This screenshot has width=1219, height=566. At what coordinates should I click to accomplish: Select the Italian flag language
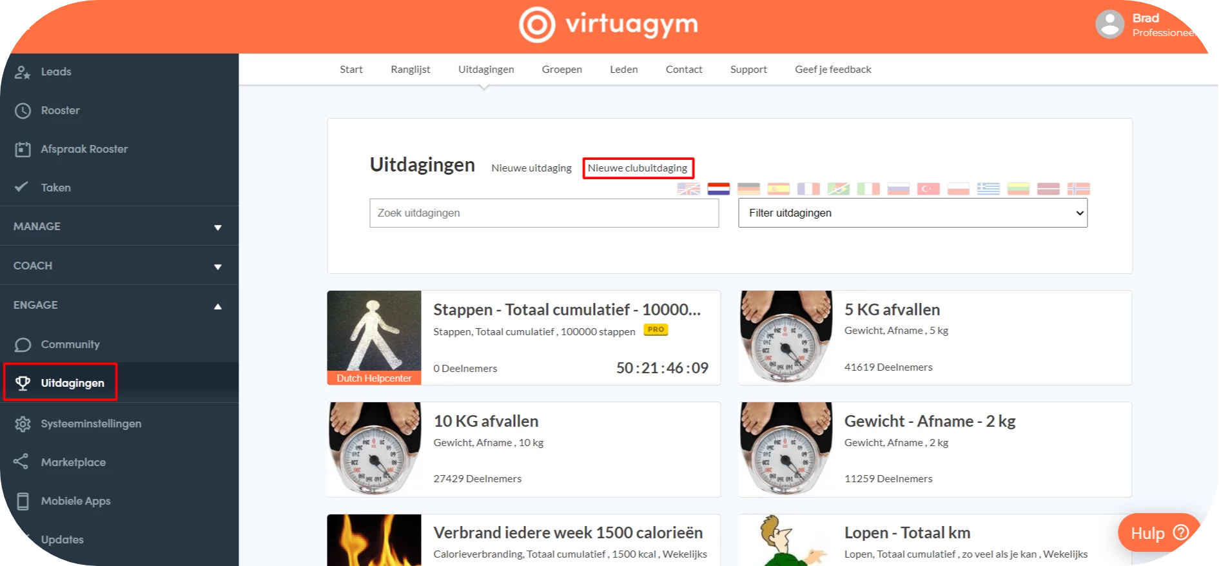(868, 189)
